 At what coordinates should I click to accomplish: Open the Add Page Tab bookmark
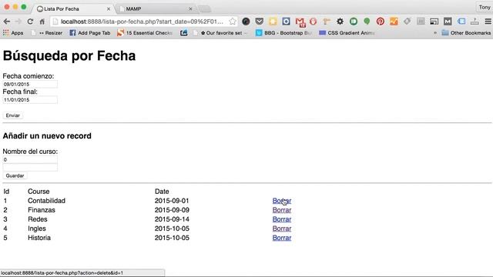[x=90, y=32]
